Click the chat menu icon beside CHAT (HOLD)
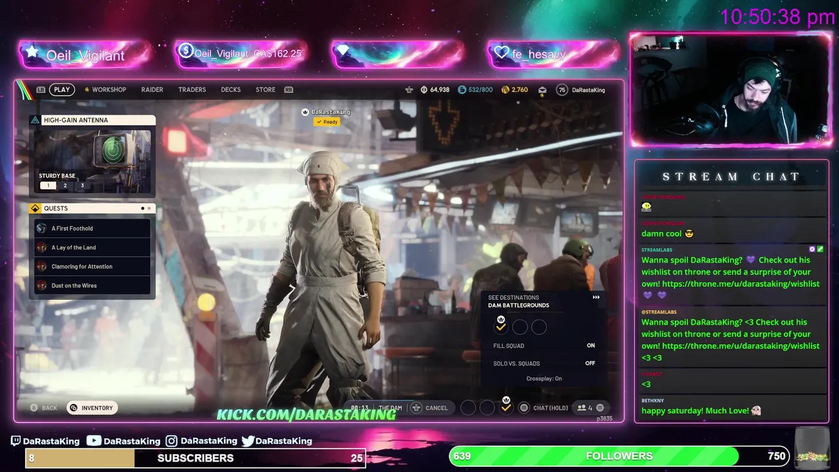 (x=524, y=408)
